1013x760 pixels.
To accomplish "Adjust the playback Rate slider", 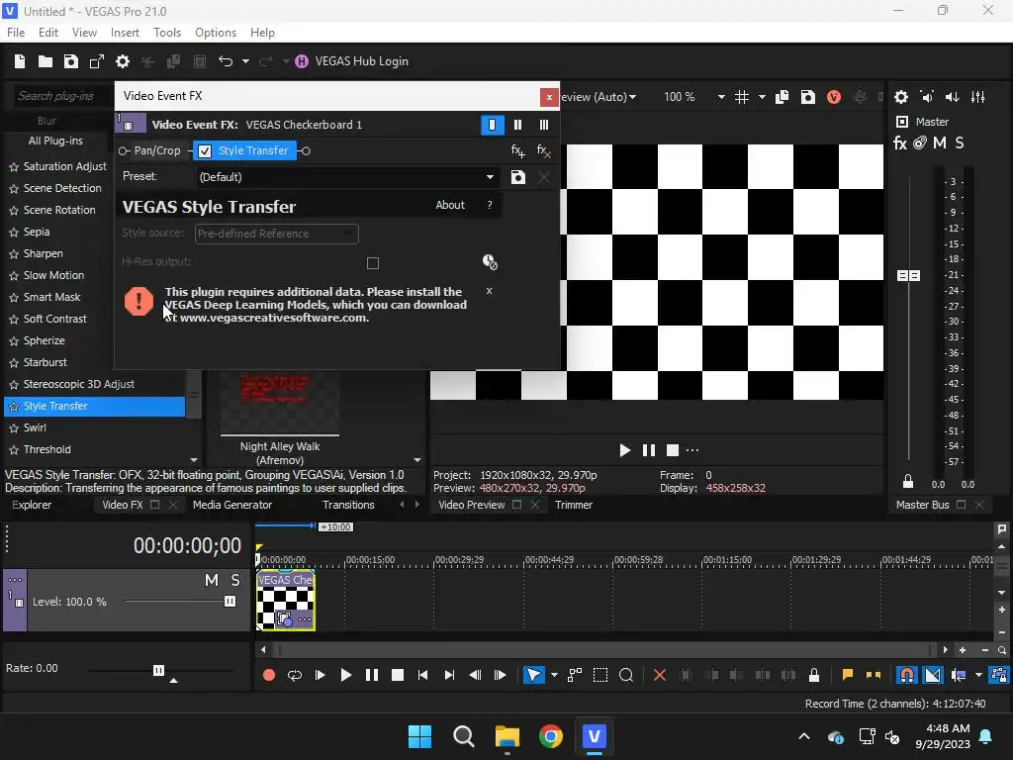I will 158,670.
